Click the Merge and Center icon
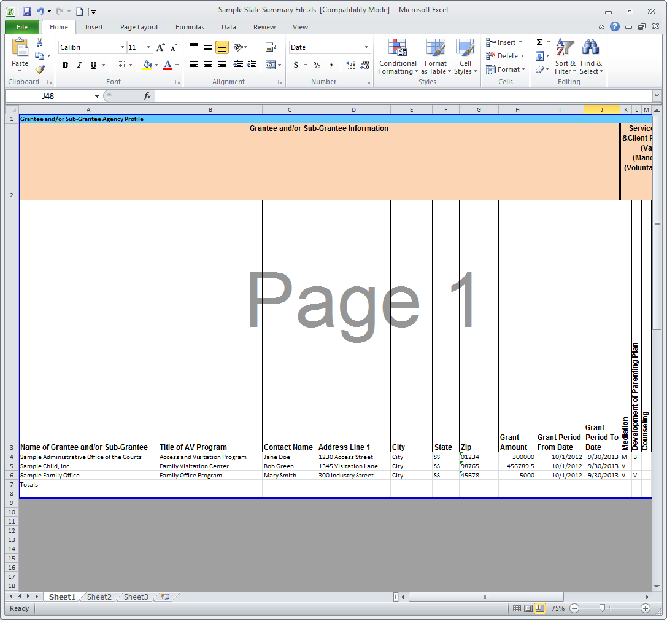 (x=271, y=65)
